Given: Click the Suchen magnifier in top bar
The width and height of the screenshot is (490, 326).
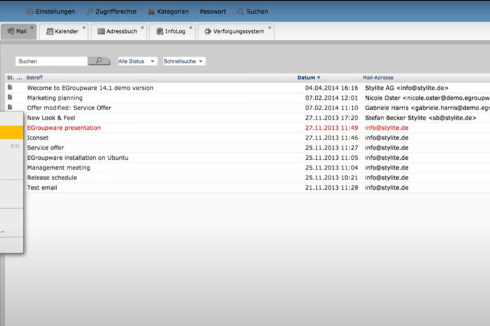Looking at the screenshot, I should (x=241, y=11).
